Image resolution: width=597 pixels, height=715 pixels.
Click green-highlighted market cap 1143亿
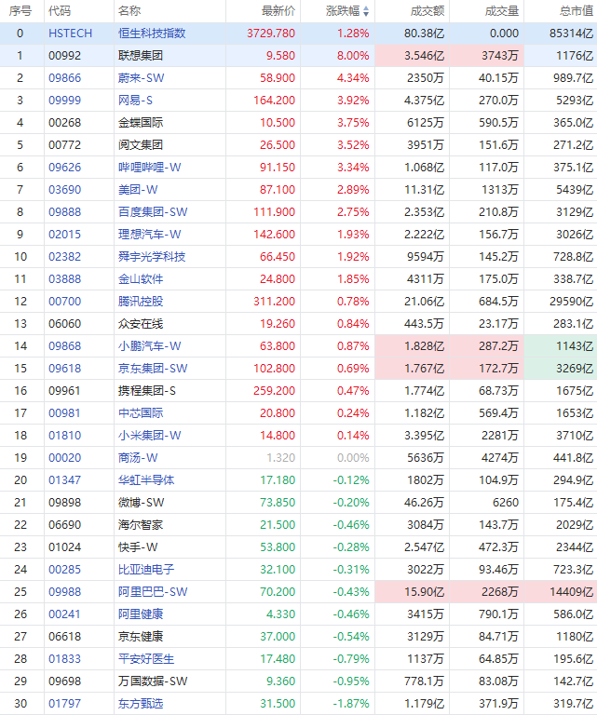tap(575, 346)
